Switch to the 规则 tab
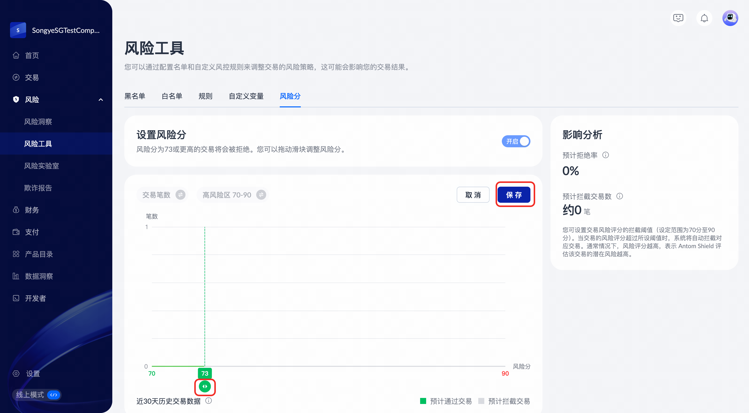 (205, 96)
